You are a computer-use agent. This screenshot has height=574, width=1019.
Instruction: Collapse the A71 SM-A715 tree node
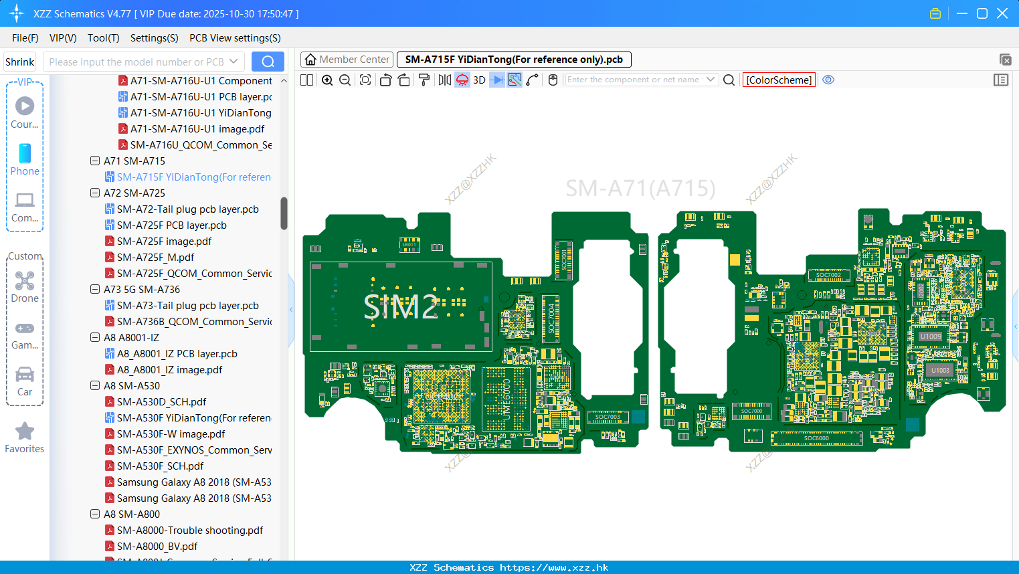(x=95, y=161)
